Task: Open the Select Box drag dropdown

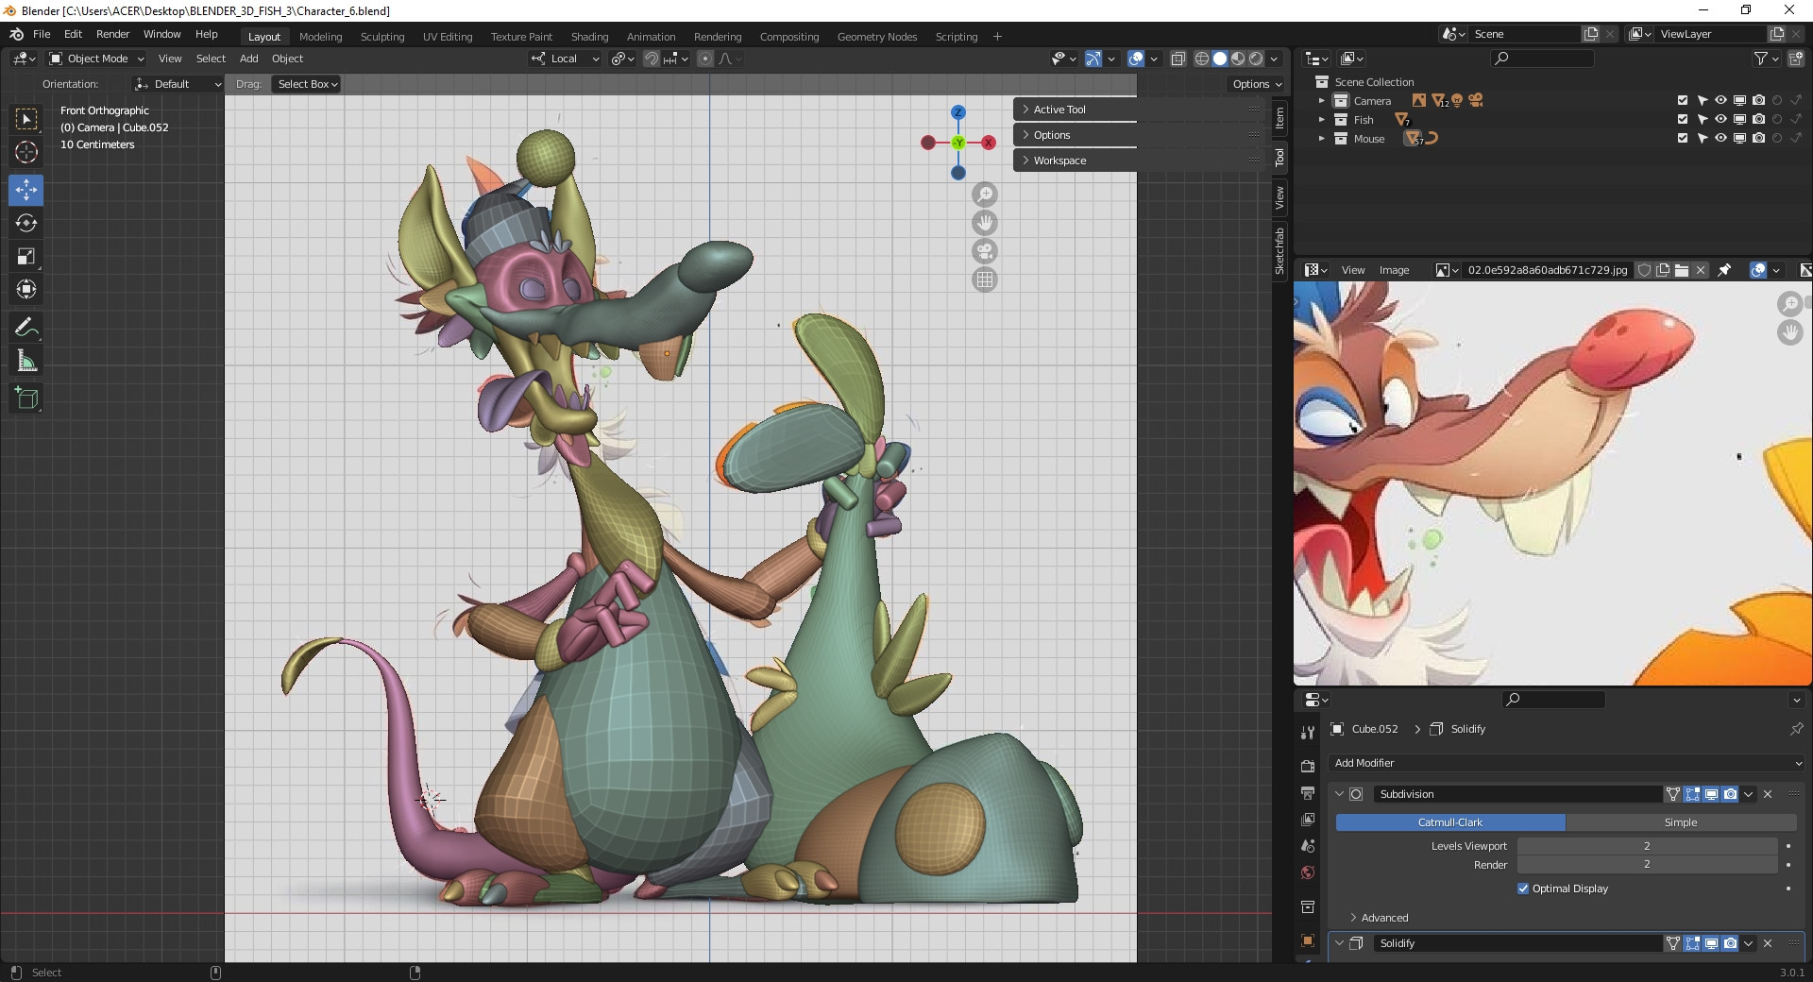Action: 307,84
